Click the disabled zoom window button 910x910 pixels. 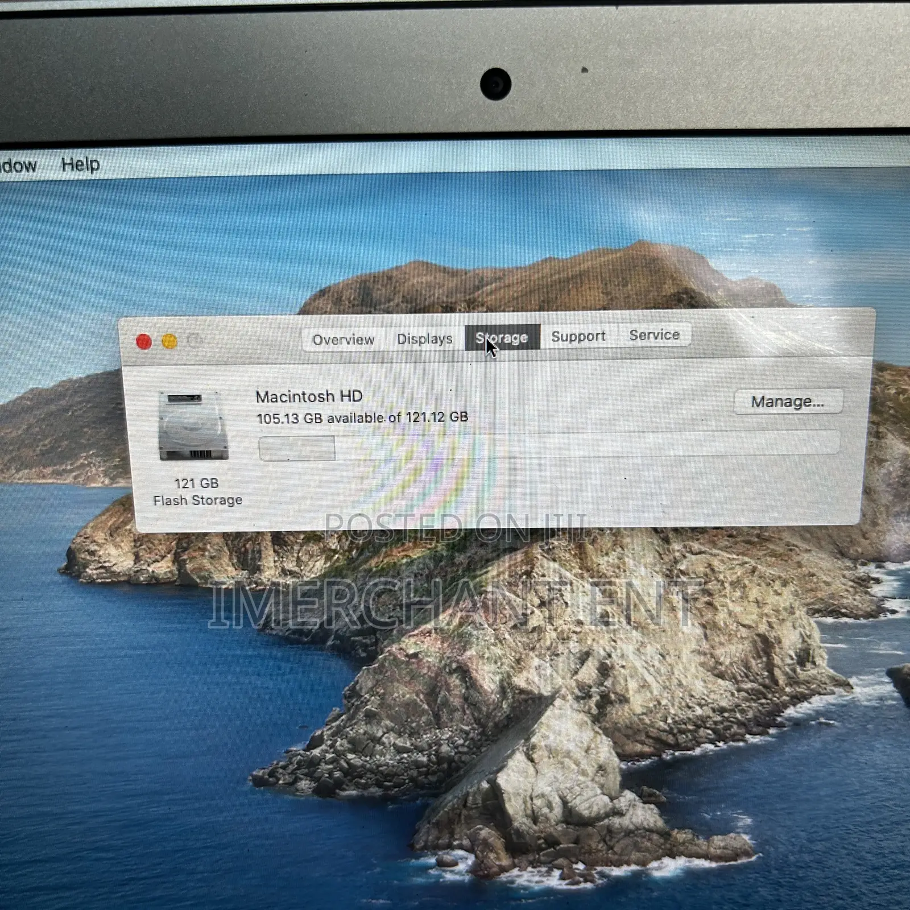tap(195, 341)
